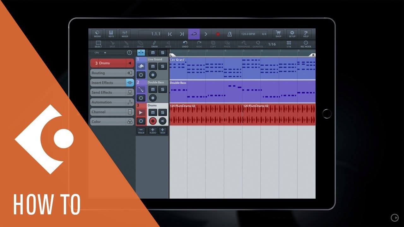The width and height of the screenshot is (404, 227).
Task: Click the 120.0 BPM tempo field
Action: pyautogui.click(x=249, y=34)
